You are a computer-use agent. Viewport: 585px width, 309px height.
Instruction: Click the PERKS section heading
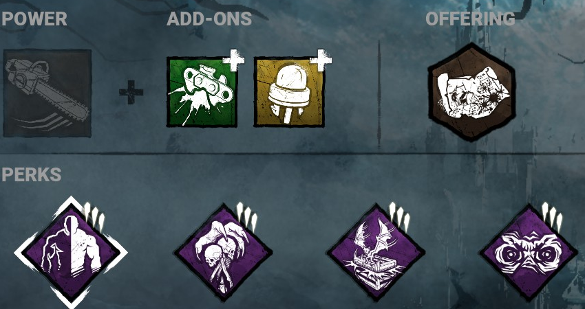pyautogui.click(x=32, y=174)
